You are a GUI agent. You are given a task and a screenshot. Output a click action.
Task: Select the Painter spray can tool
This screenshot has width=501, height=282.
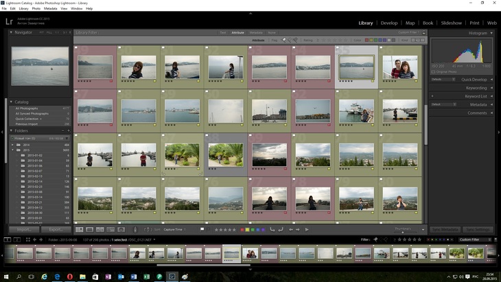[135, 230]
